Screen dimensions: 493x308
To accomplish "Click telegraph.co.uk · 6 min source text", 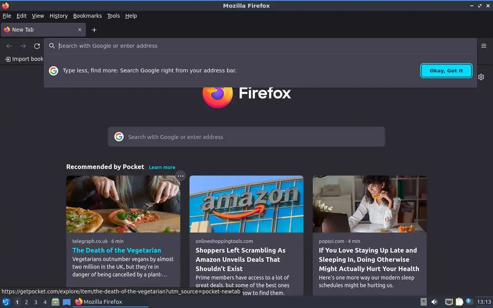I will (98, 241).
